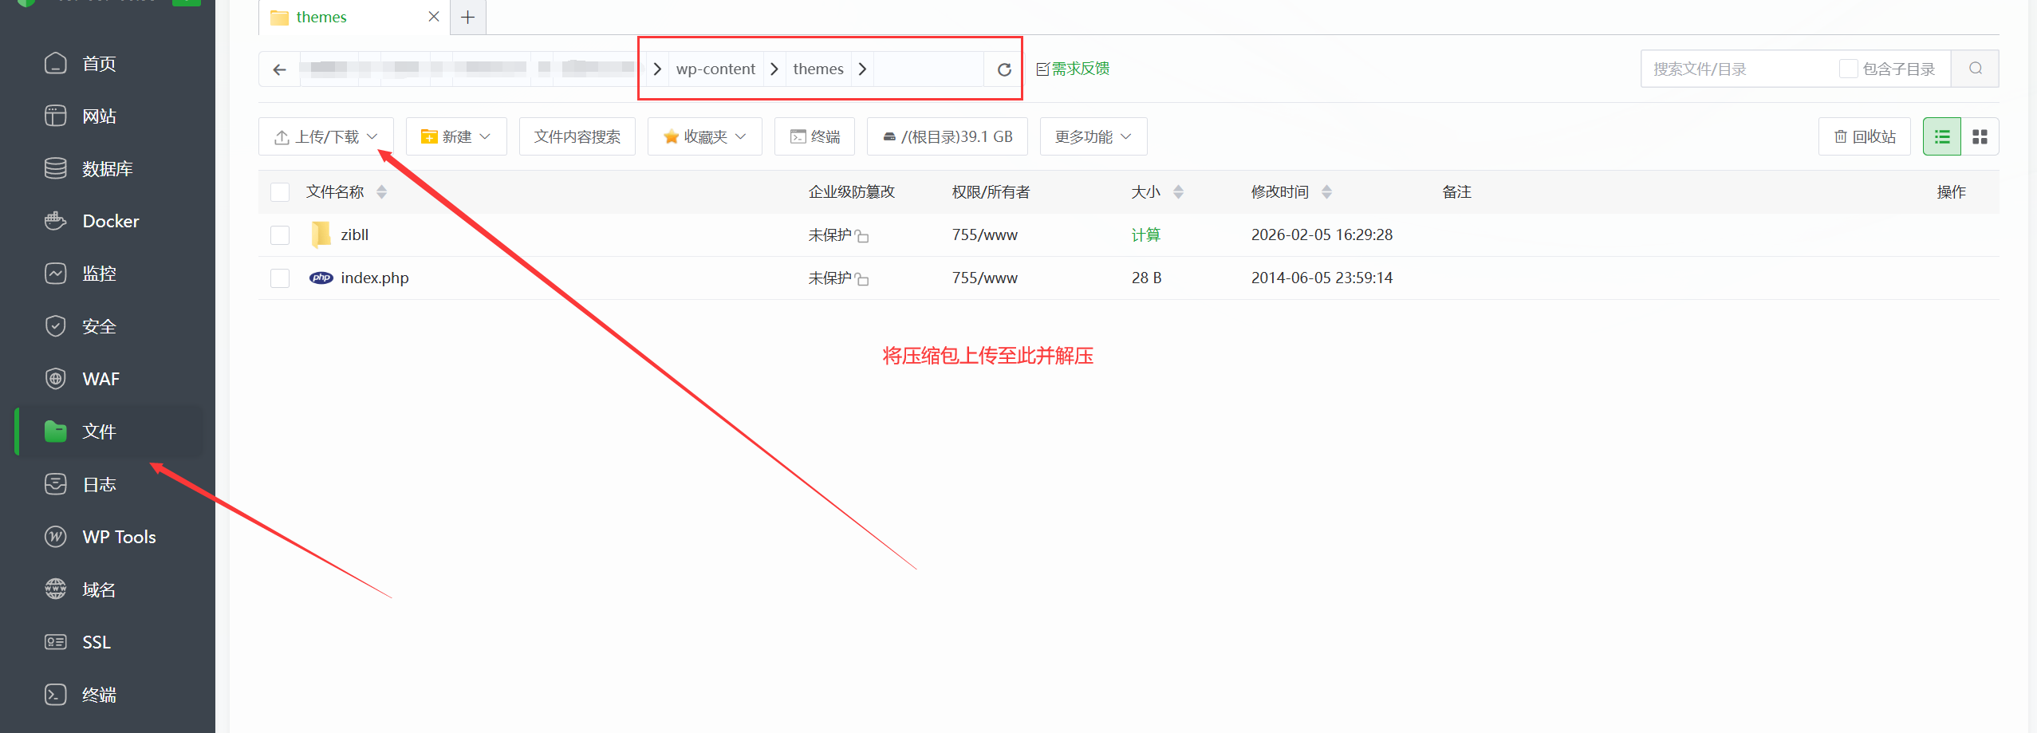The height and width of the screenshot is (733, 2037).
Task: Navigate to wp-content via breadcrumb
Action: pos(715,69)
